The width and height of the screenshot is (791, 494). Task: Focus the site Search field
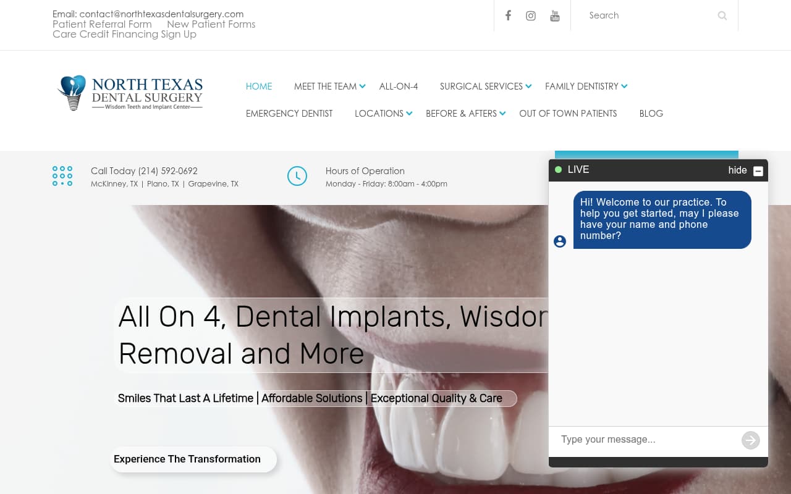649,15
